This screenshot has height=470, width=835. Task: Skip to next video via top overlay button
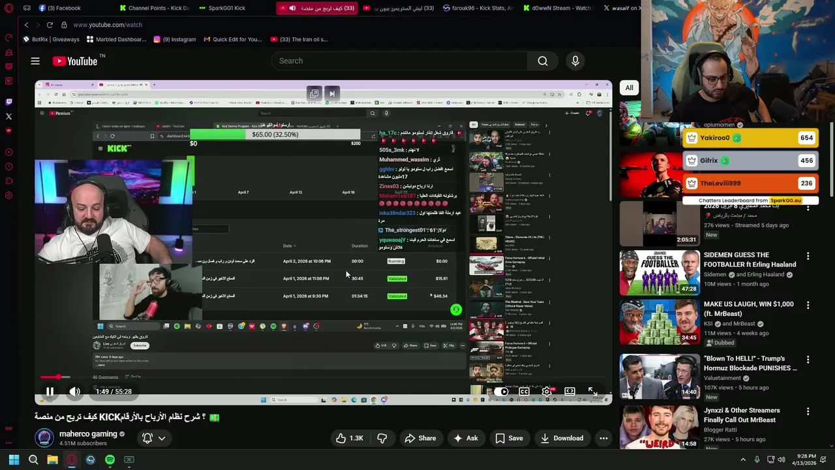coord(331,93)
